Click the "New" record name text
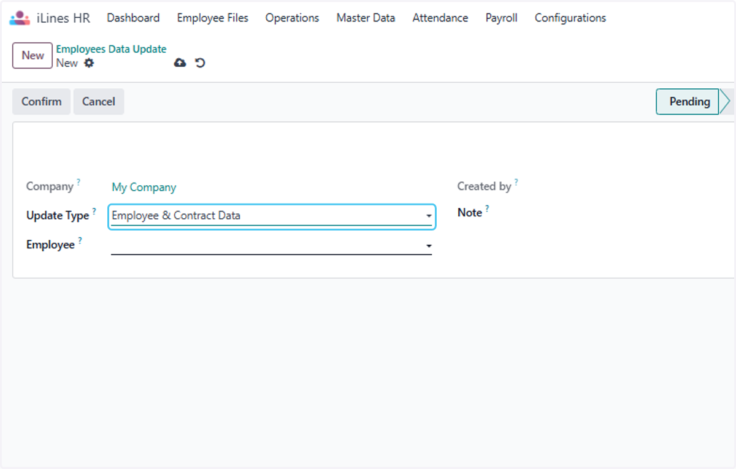Image resolution: width=736 pixels, height=469 pixels. pos(67,63)
